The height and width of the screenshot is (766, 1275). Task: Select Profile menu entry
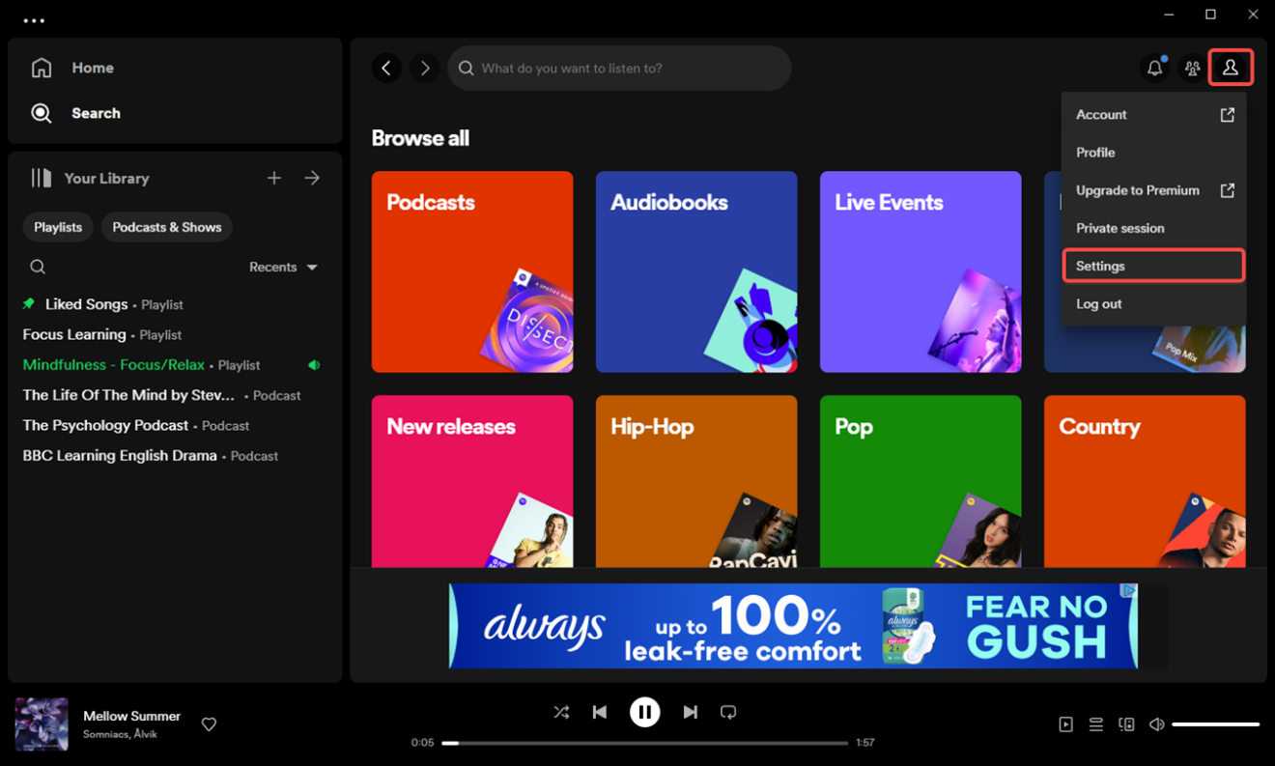point(1154,153)
